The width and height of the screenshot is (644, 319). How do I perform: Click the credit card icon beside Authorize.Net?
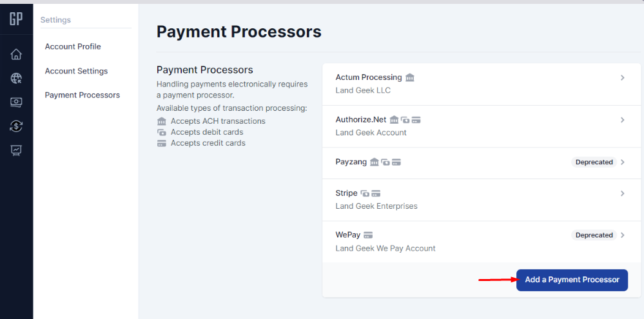[416, 120]
